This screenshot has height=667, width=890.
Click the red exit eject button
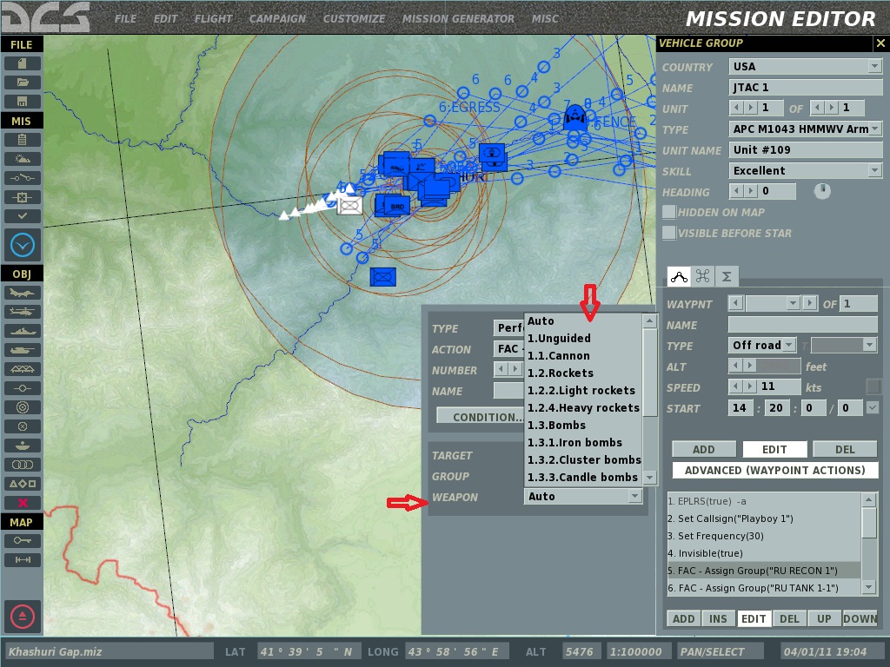[22, 617]
